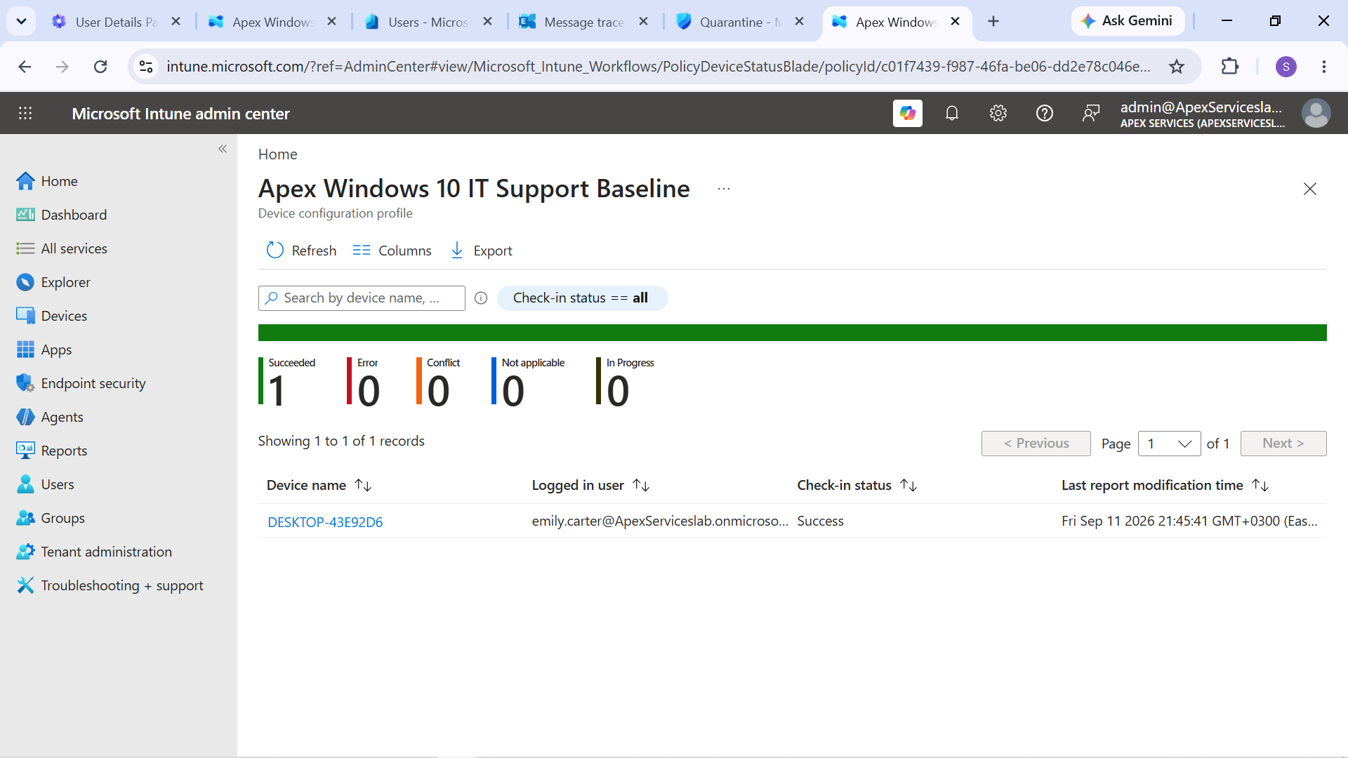
Task: Click the Not applicable count tile
Action: 529,382
